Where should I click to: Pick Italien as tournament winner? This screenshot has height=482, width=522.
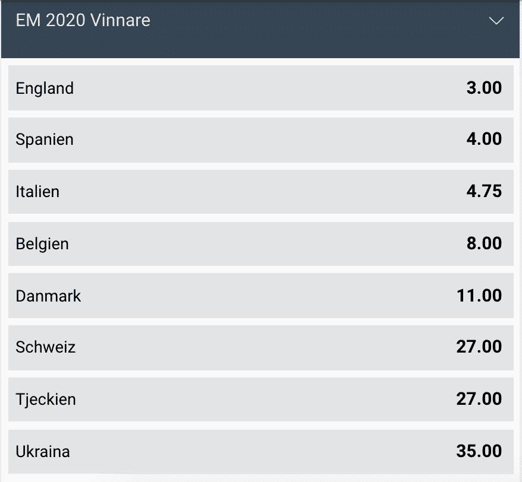260,192
